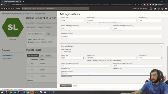Click the Cancel link in the dialog

click(75, 86)
